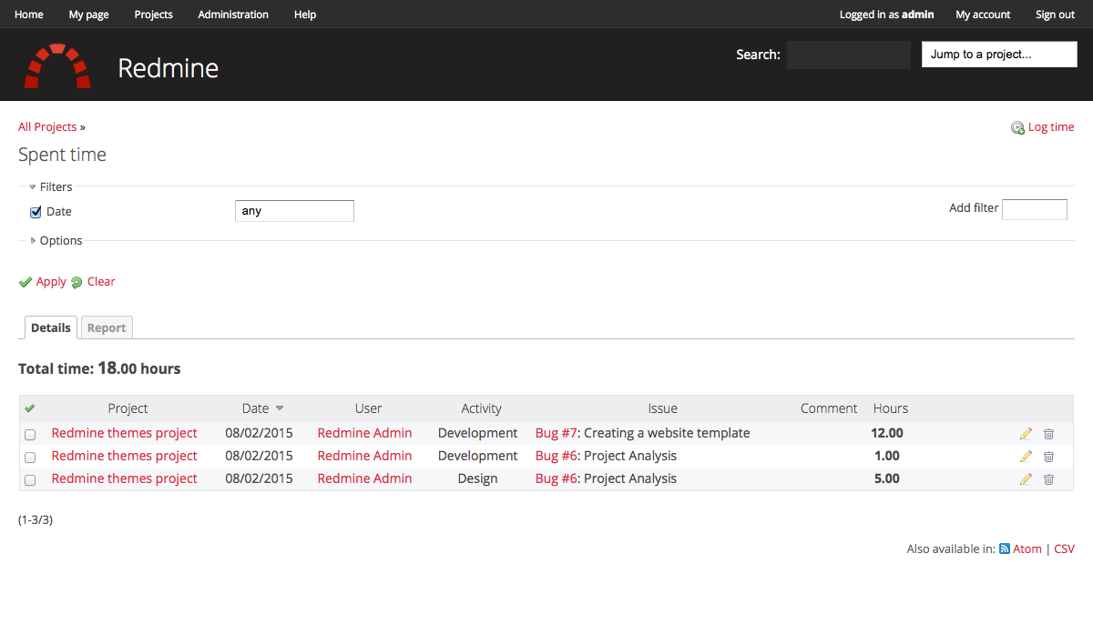The height and width of the screenshot is (624, 1093).
Task: Select the 1.00 hours Development entry checkbox
Action: point(30,457)
